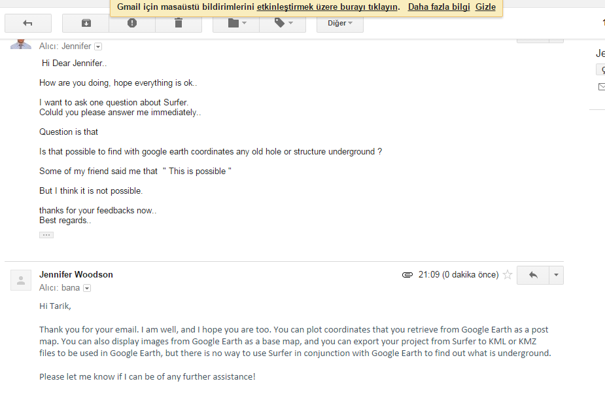
Task: Open the move to folder menu
Action: click(236, 23)
